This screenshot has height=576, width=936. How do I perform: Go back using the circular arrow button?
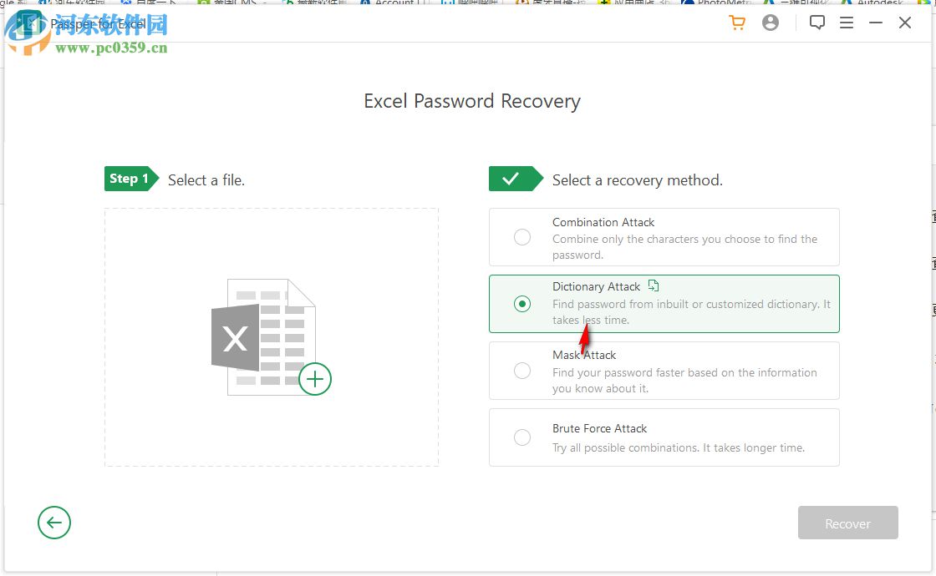tap(54, 523)
